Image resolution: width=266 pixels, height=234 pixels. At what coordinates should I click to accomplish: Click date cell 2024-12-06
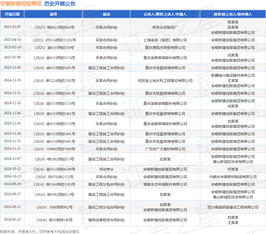[12, 113]
